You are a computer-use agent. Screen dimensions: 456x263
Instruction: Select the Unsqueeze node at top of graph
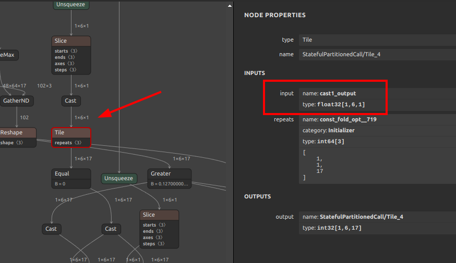[71, 5]
